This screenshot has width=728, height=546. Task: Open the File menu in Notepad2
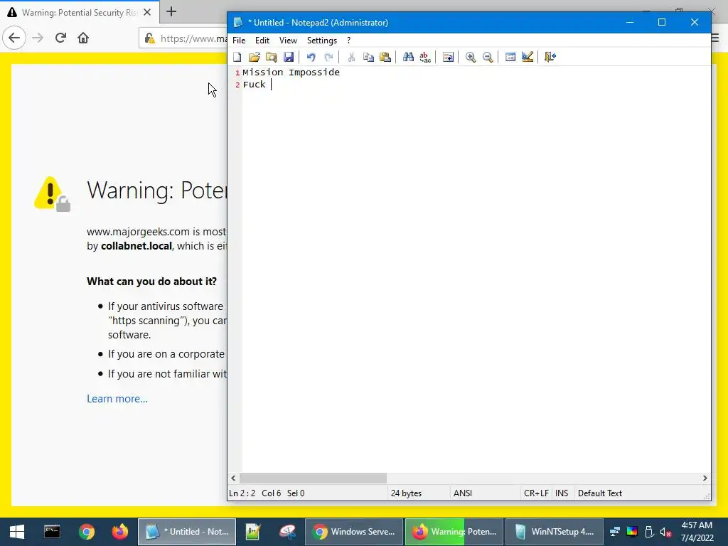[239, 41]
